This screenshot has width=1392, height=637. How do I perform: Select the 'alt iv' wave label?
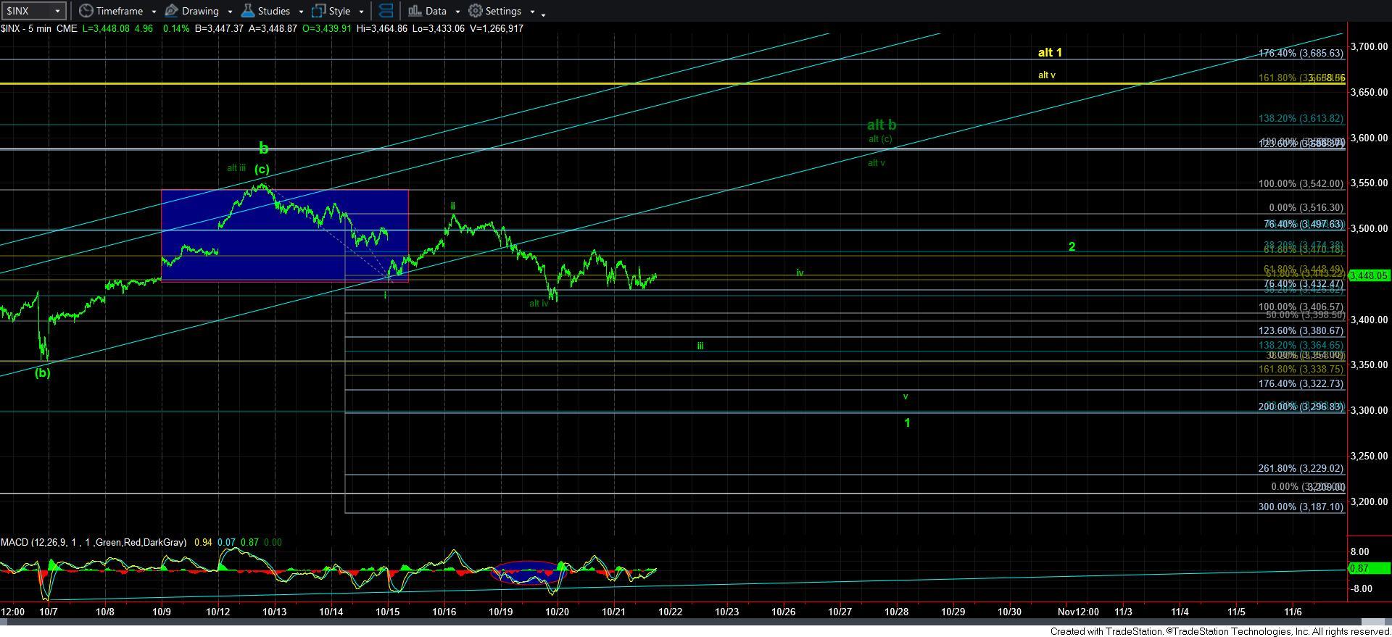pyautogui.click(x=539, y=304)
